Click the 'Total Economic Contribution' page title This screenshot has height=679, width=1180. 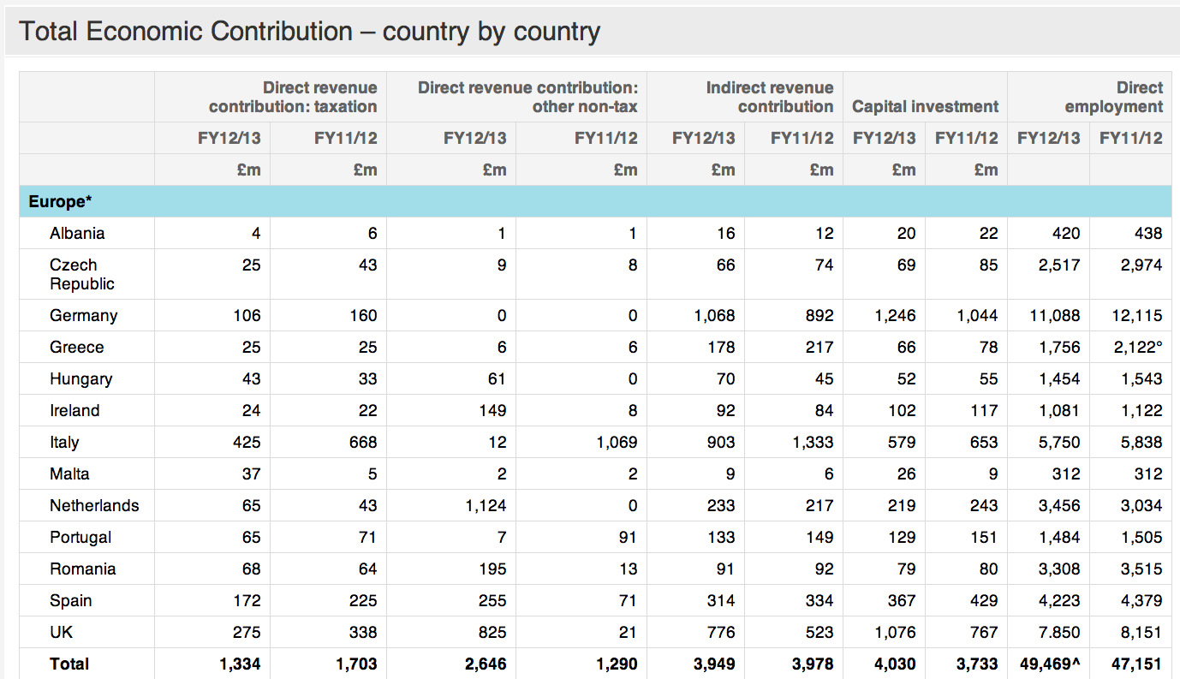309,32
